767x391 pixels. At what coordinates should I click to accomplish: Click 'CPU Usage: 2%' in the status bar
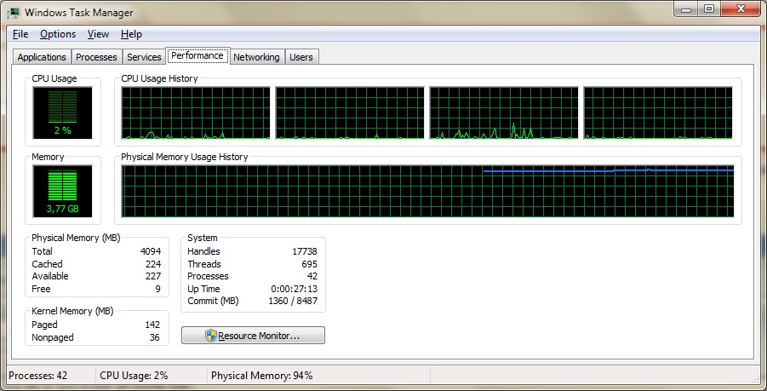pyautogui.click(x=134, y=376)
